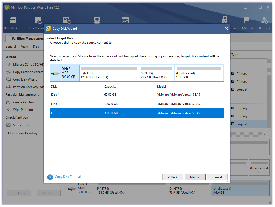Select the highlighted Logical partition row
Viewport: 275px width, 207px height.
click(249, 124)
